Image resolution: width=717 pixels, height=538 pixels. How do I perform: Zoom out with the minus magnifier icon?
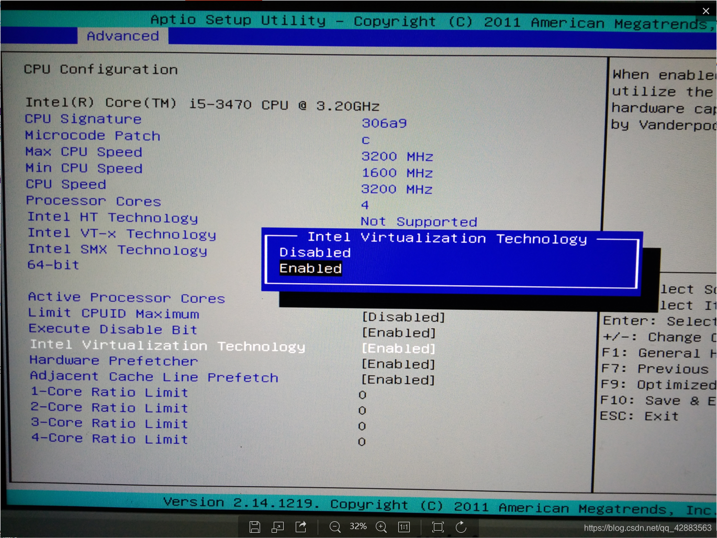tap(335, 527)
